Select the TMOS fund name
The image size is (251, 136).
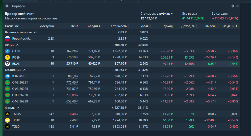point(16,114)
